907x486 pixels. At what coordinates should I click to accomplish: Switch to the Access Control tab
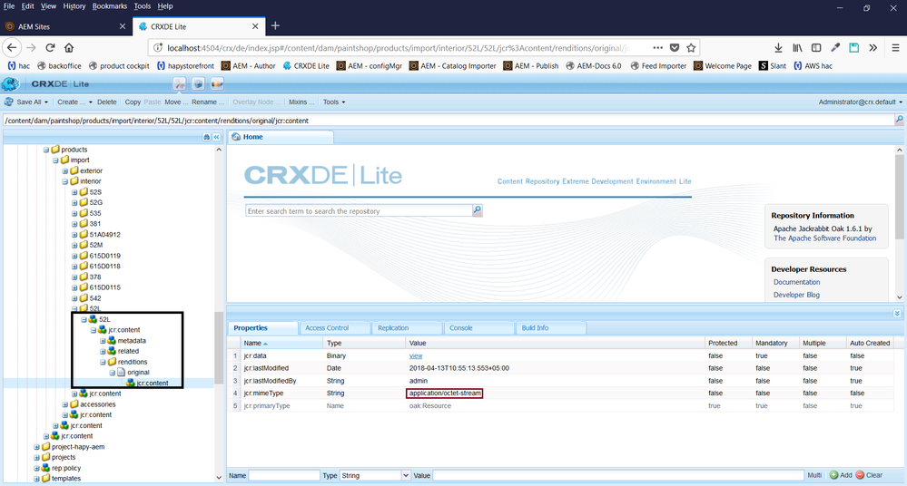coord(327,327)
